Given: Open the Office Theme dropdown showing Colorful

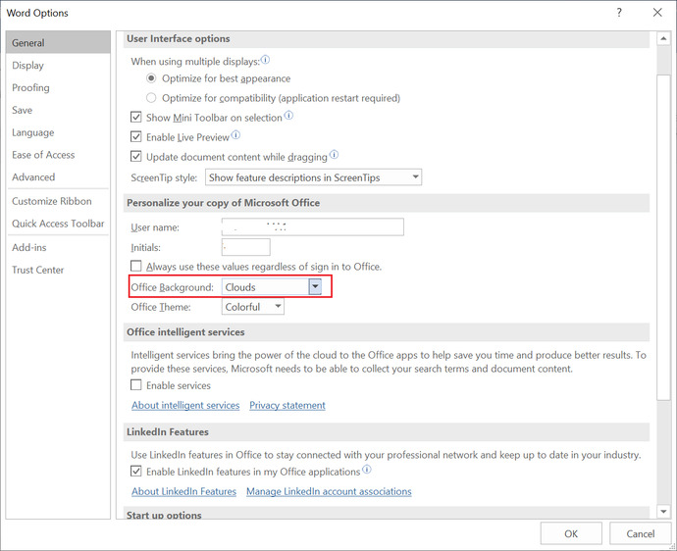Looking at the screenshot, I should (253, 307).
